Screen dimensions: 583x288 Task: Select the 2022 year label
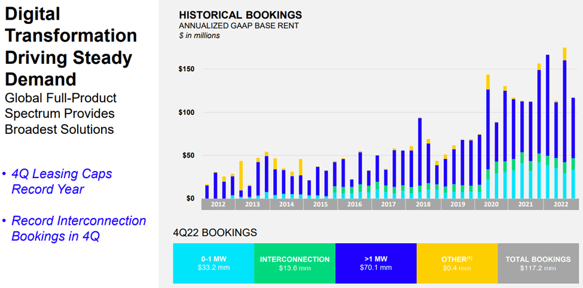[x=560, y=204]
